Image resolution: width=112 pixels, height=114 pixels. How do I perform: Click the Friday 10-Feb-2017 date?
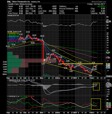pyautogui.click(x=96, y=4)
